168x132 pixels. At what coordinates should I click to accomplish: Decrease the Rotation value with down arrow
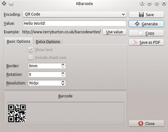click(63, 76)
